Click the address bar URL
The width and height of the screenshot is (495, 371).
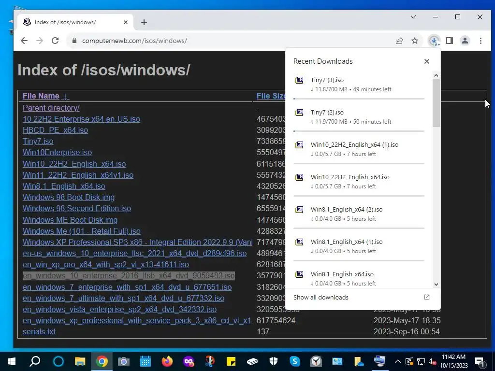pyautogui.click(x=134, y=41)
